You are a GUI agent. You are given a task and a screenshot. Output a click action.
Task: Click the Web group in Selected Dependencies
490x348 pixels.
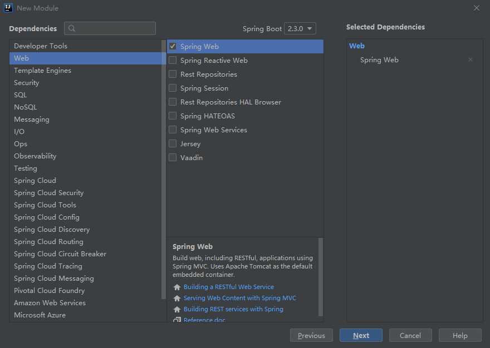coord(356,46)
